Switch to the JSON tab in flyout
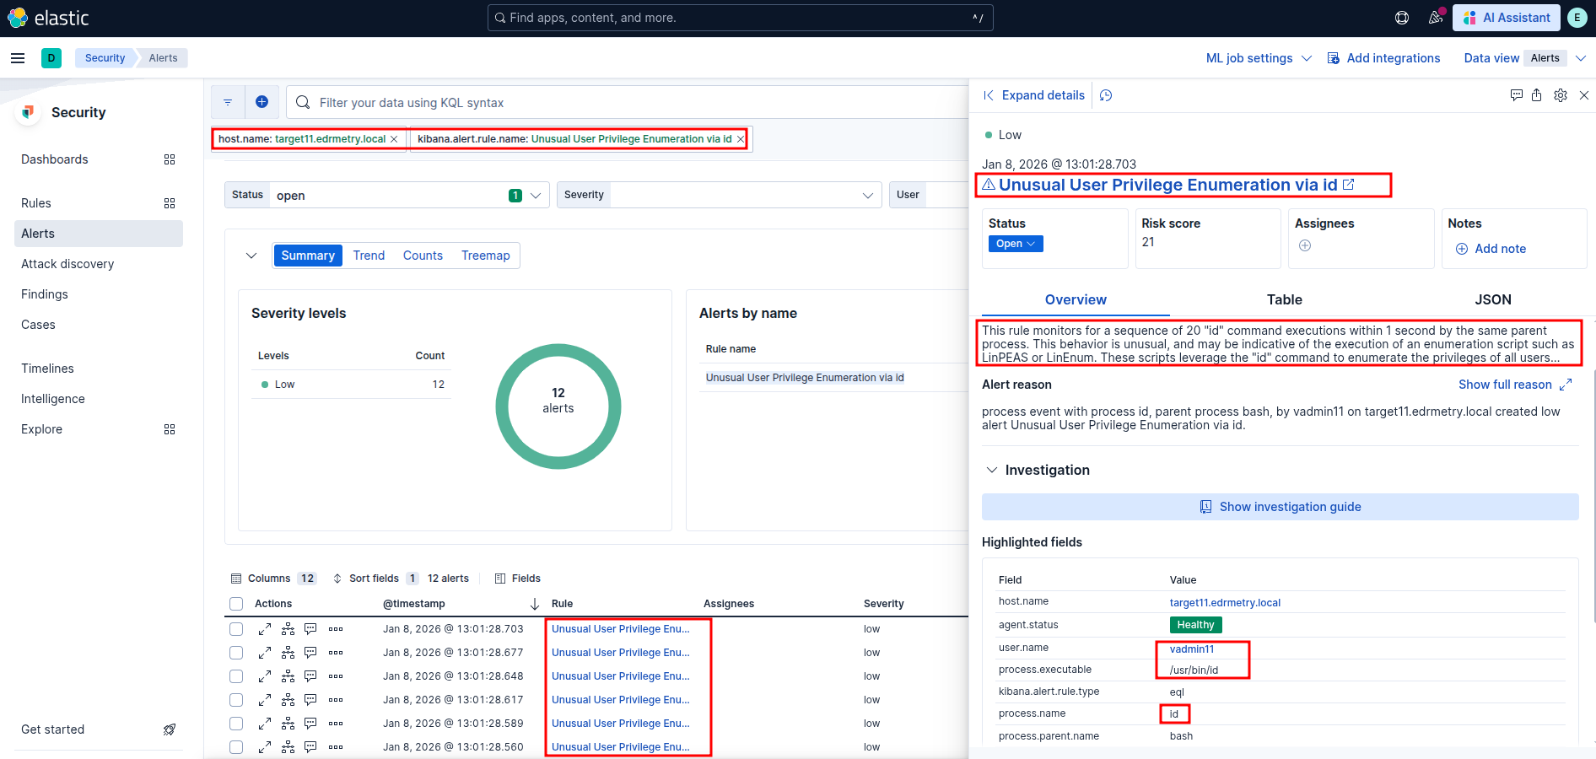Viewport: 1596px width, 759px height. point(1492,299)
